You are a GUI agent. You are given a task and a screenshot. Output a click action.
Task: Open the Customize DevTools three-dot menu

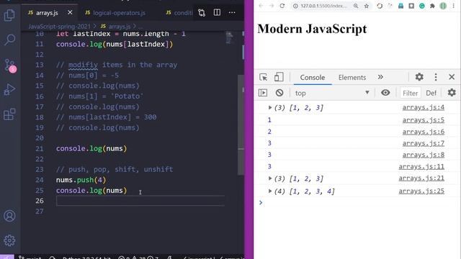[x=436, y=77]
